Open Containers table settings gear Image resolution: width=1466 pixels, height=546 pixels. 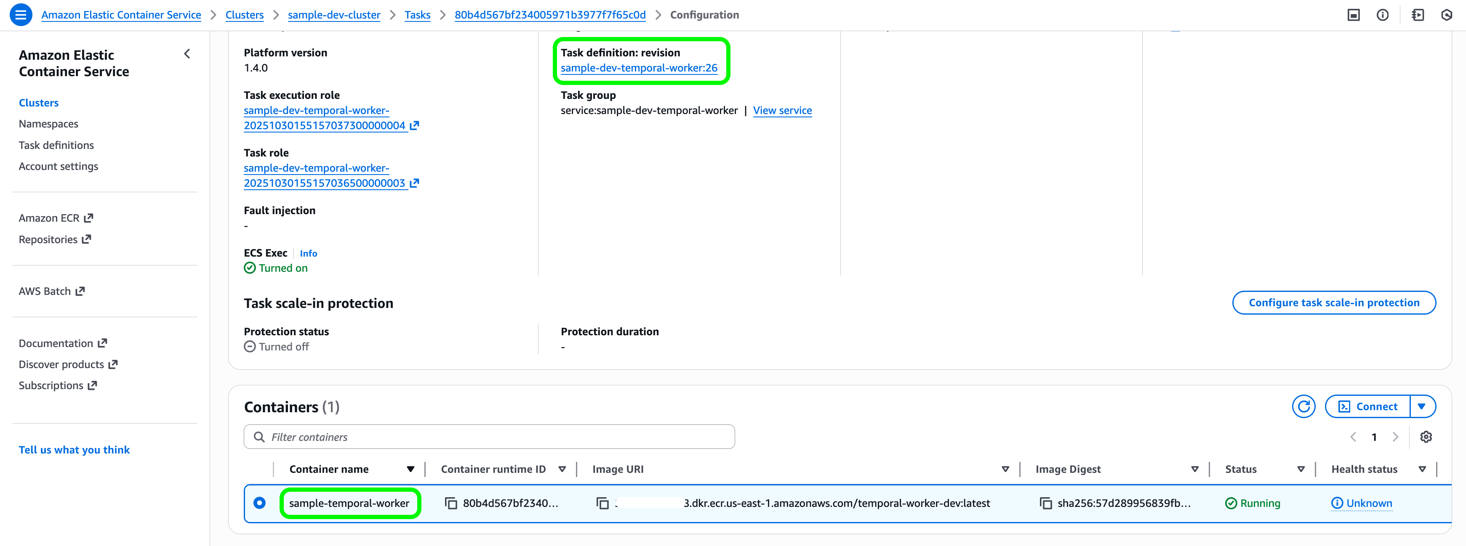pos(1426,437)
